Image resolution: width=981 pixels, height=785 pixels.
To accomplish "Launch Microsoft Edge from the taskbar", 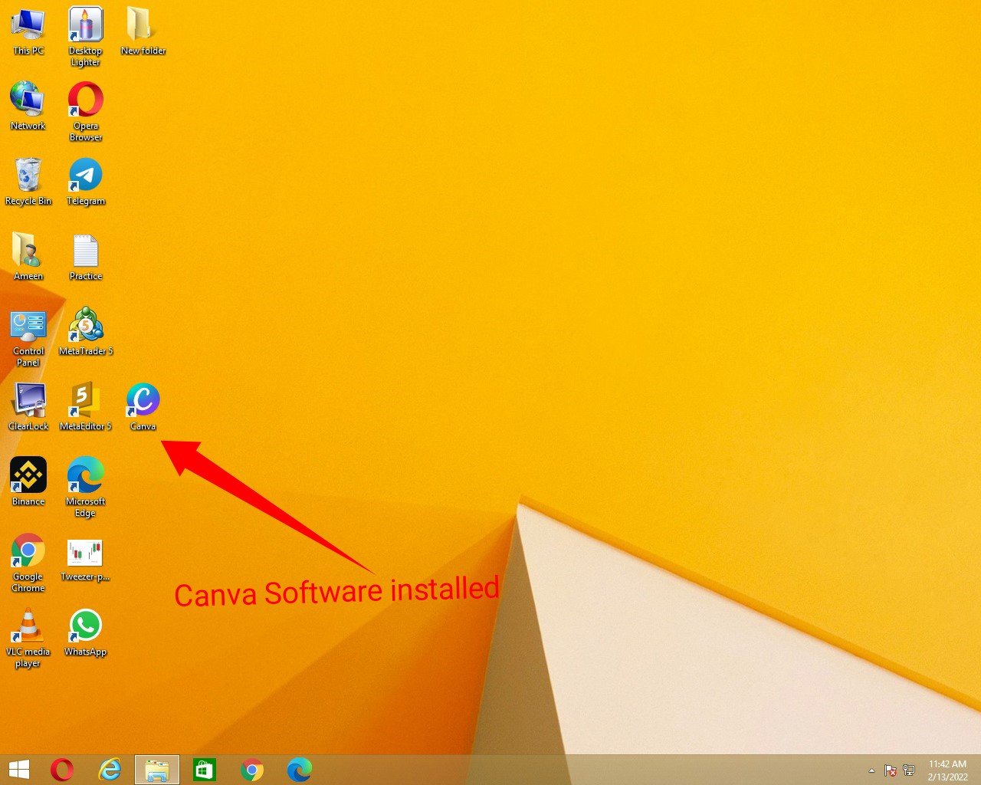I will [x=299, y=770].
